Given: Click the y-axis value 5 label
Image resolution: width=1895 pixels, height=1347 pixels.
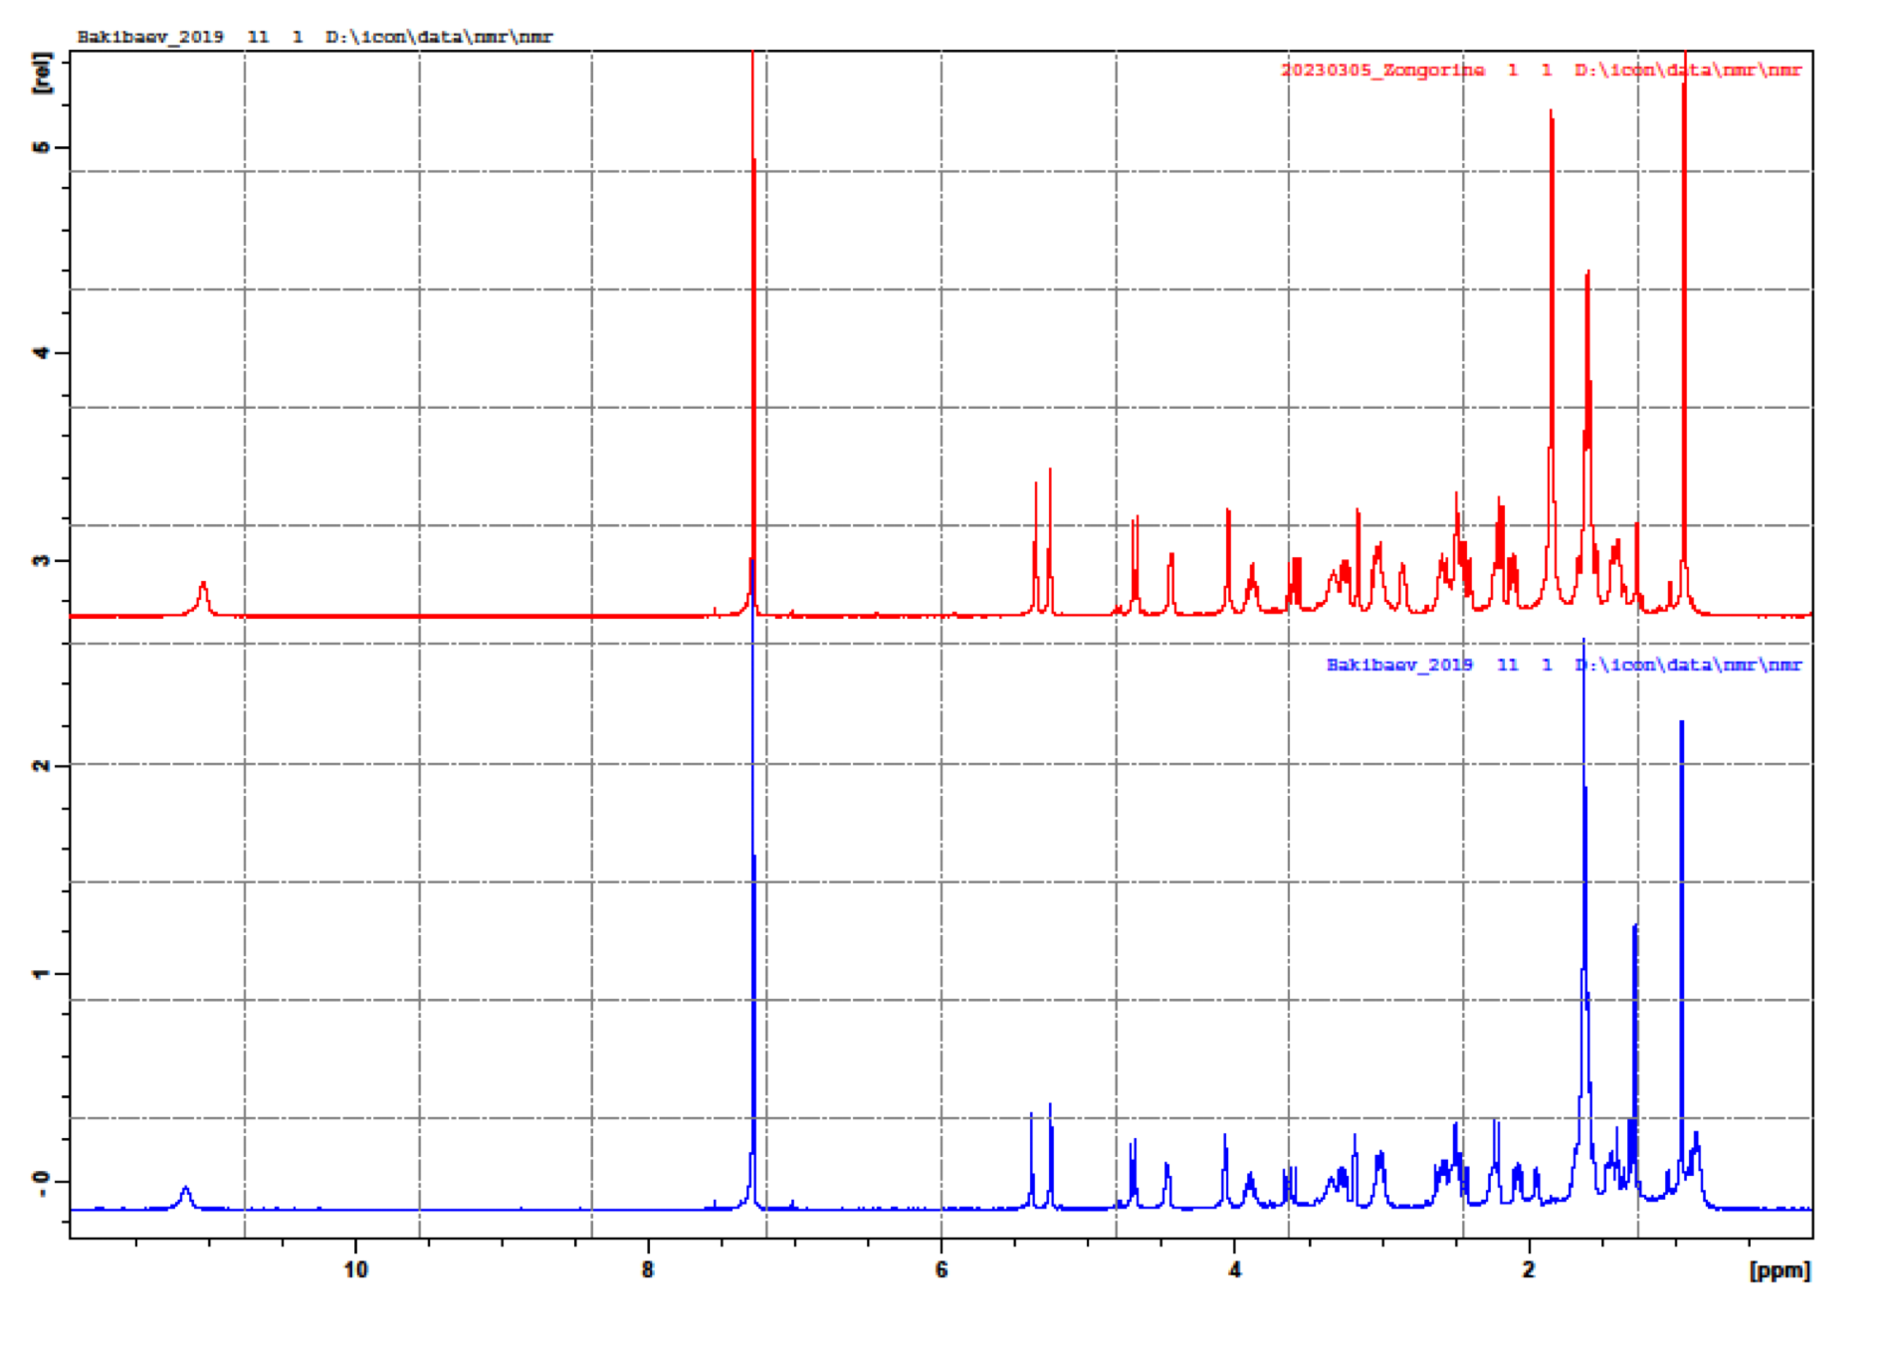Looking at the screenshot, I should tap(41, 147).
